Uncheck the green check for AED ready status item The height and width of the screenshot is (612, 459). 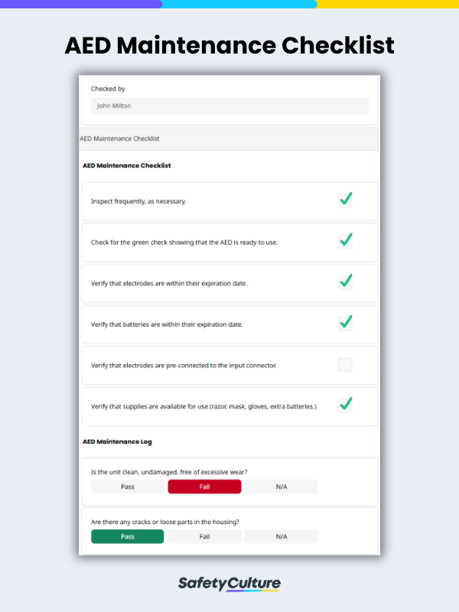click(345, 240)
